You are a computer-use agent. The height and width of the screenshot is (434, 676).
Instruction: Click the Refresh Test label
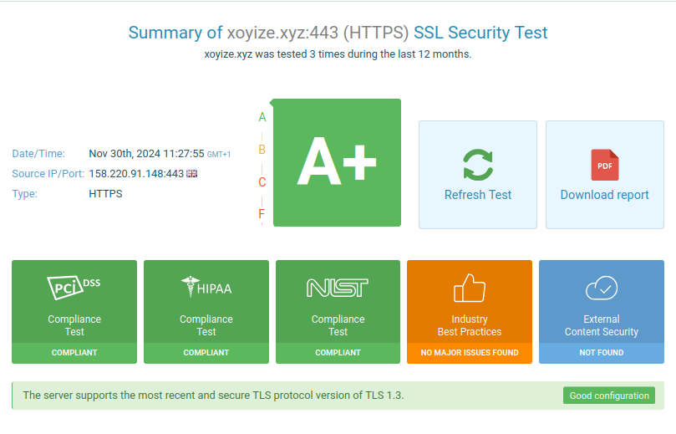pos(478,195)
